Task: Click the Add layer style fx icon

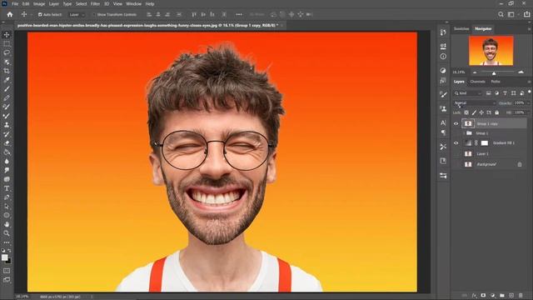Action: tap(474, 296)
